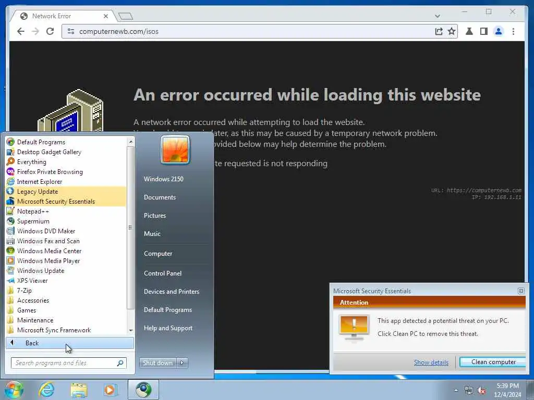This screenshot has height=400, width=534.
Task: Click the programs list scroll up arrow
Action: 131,141
